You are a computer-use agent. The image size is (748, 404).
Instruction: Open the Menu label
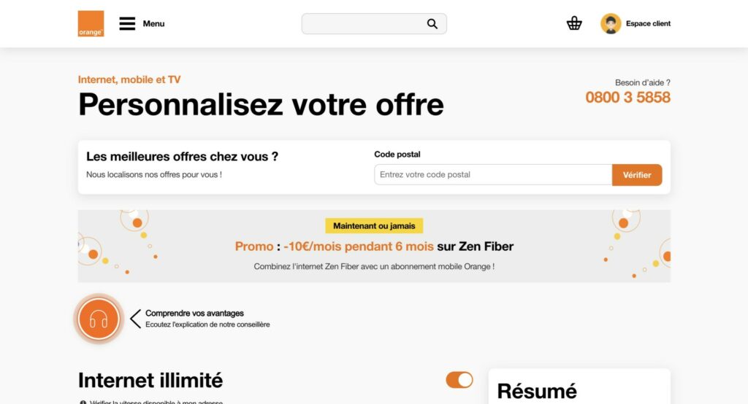click(x=153, y=24)
